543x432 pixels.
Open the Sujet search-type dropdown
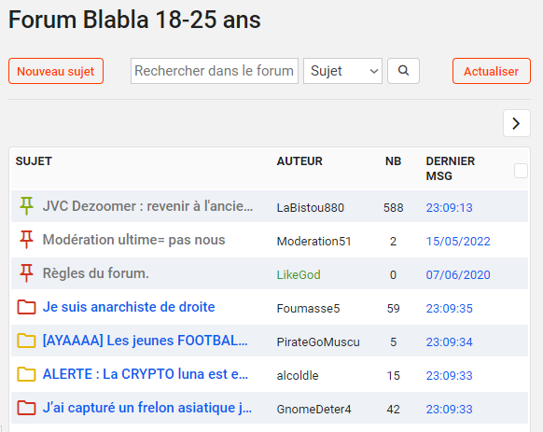coord(342,71)
